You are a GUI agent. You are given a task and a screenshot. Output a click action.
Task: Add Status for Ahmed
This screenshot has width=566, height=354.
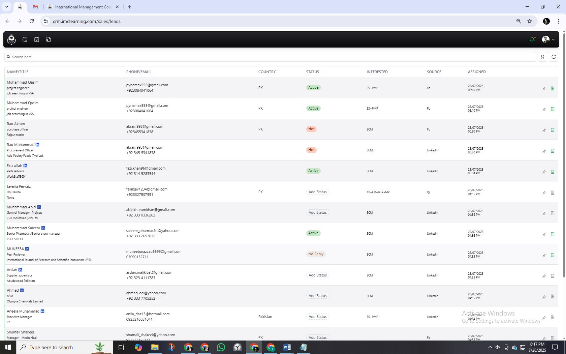click(318, 296)
